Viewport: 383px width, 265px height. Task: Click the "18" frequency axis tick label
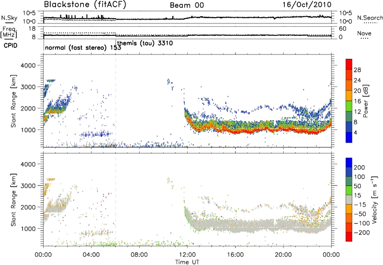[x=32, y=28]
